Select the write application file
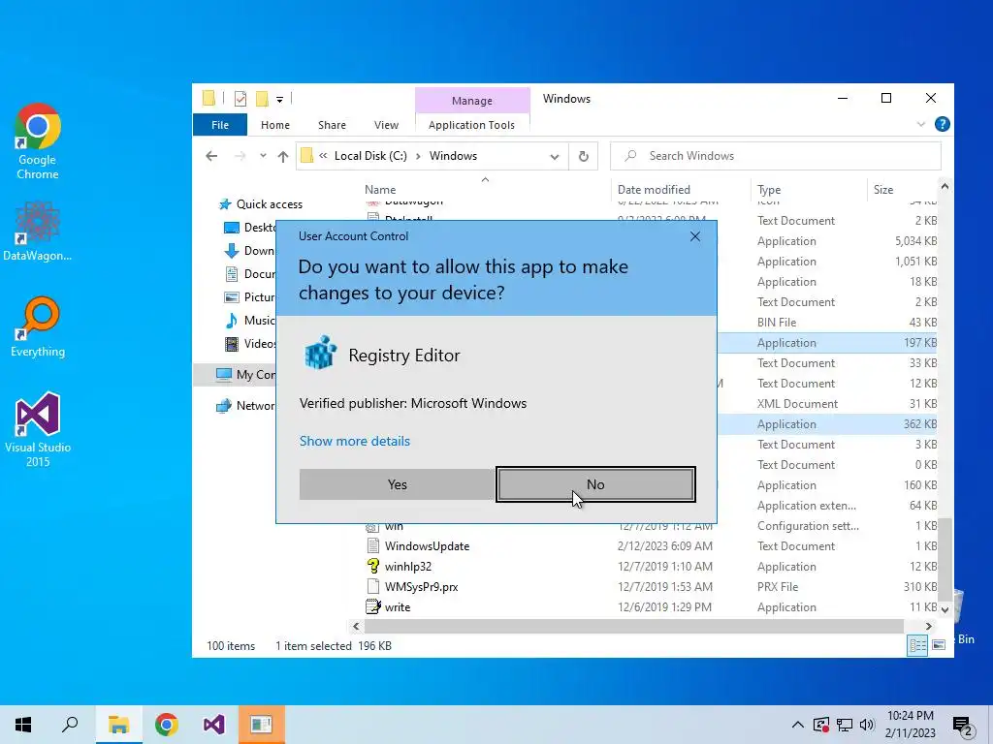Viewport: 993px width, 744px height. coord(397,606)
